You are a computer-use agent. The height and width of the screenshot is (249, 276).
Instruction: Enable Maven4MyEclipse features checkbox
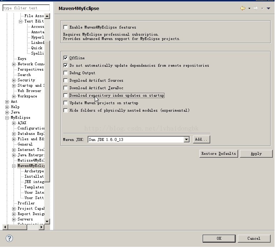65,27
